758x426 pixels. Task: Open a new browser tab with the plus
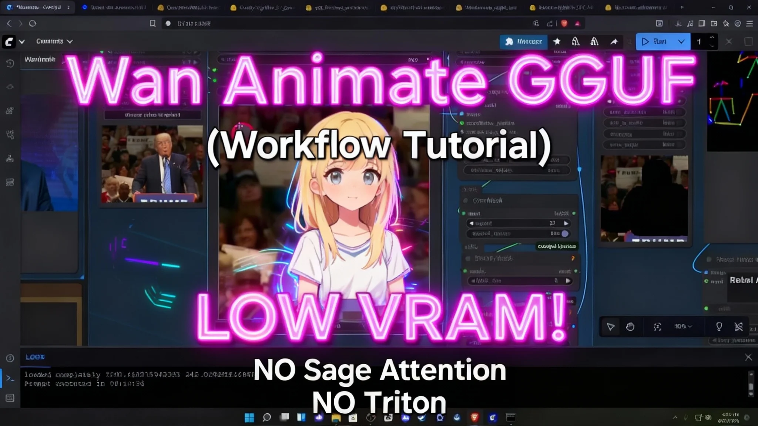coord(682,7)
